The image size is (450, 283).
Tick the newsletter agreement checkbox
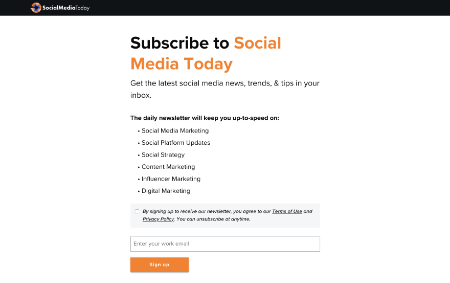pos(137,211)
